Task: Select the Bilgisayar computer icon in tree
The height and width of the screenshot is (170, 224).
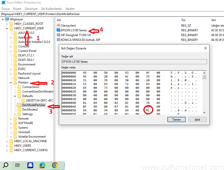Action: tap(7, 19)
